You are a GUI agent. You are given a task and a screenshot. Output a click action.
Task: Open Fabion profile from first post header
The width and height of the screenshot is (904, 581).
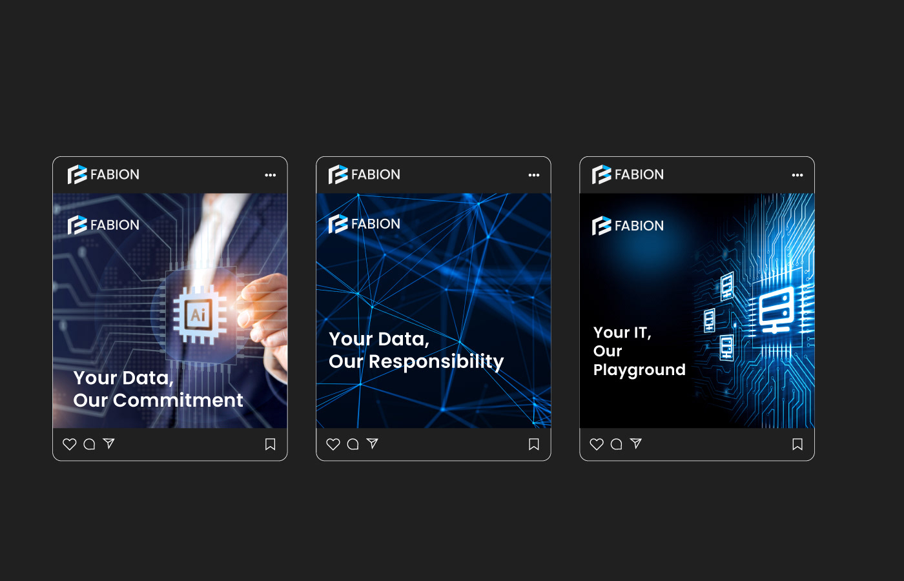pyautogui.click(x=103, y=174)
